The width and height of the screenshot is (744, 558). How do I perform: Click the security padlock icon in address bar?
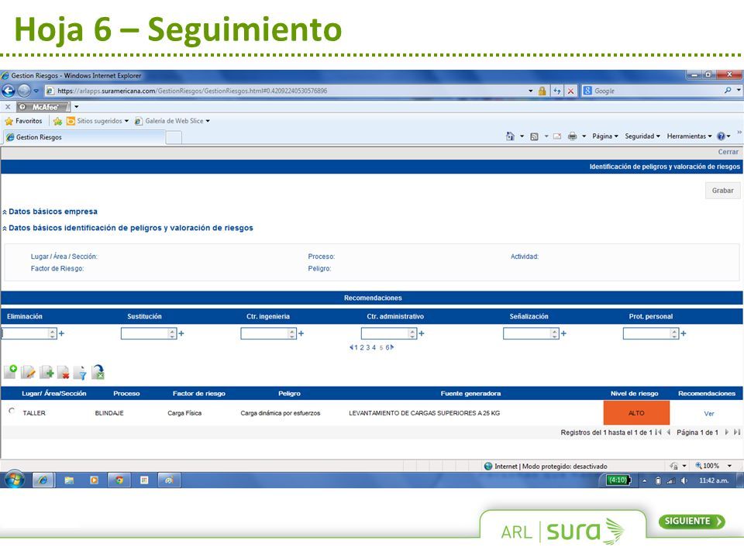tap(542, 91)
